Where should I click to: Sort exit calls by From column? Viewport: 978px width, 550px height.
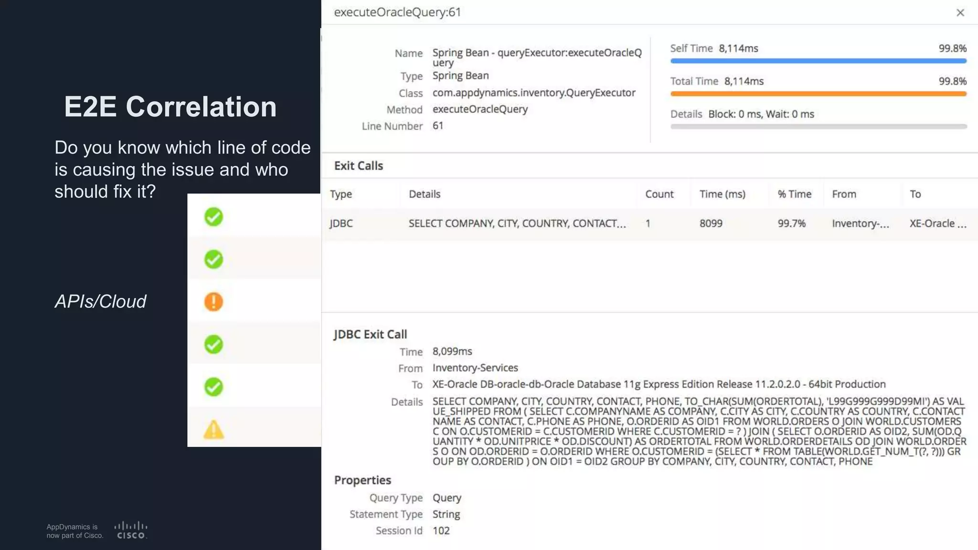844,194
